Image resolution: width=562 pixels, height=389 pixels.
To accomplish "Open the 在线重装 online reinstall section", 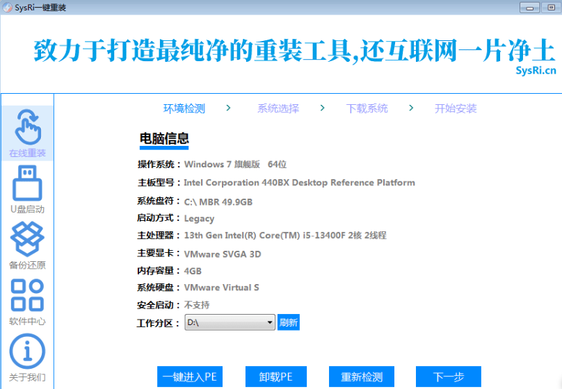I will [27, 132].
